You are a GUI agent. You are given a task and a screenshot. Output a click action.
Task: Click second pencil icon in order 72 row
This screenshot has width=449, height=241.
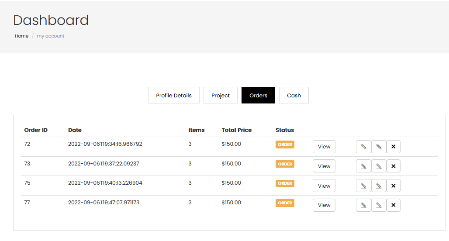click(379, 147)
